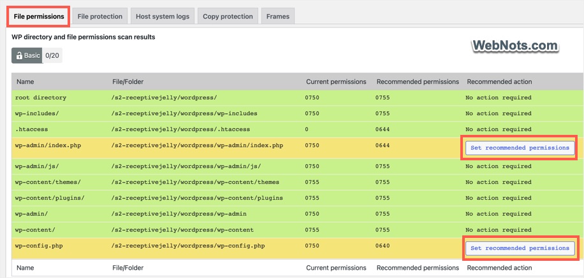
Task: Open the File permissions tab
Action: (x=39, y=17)
